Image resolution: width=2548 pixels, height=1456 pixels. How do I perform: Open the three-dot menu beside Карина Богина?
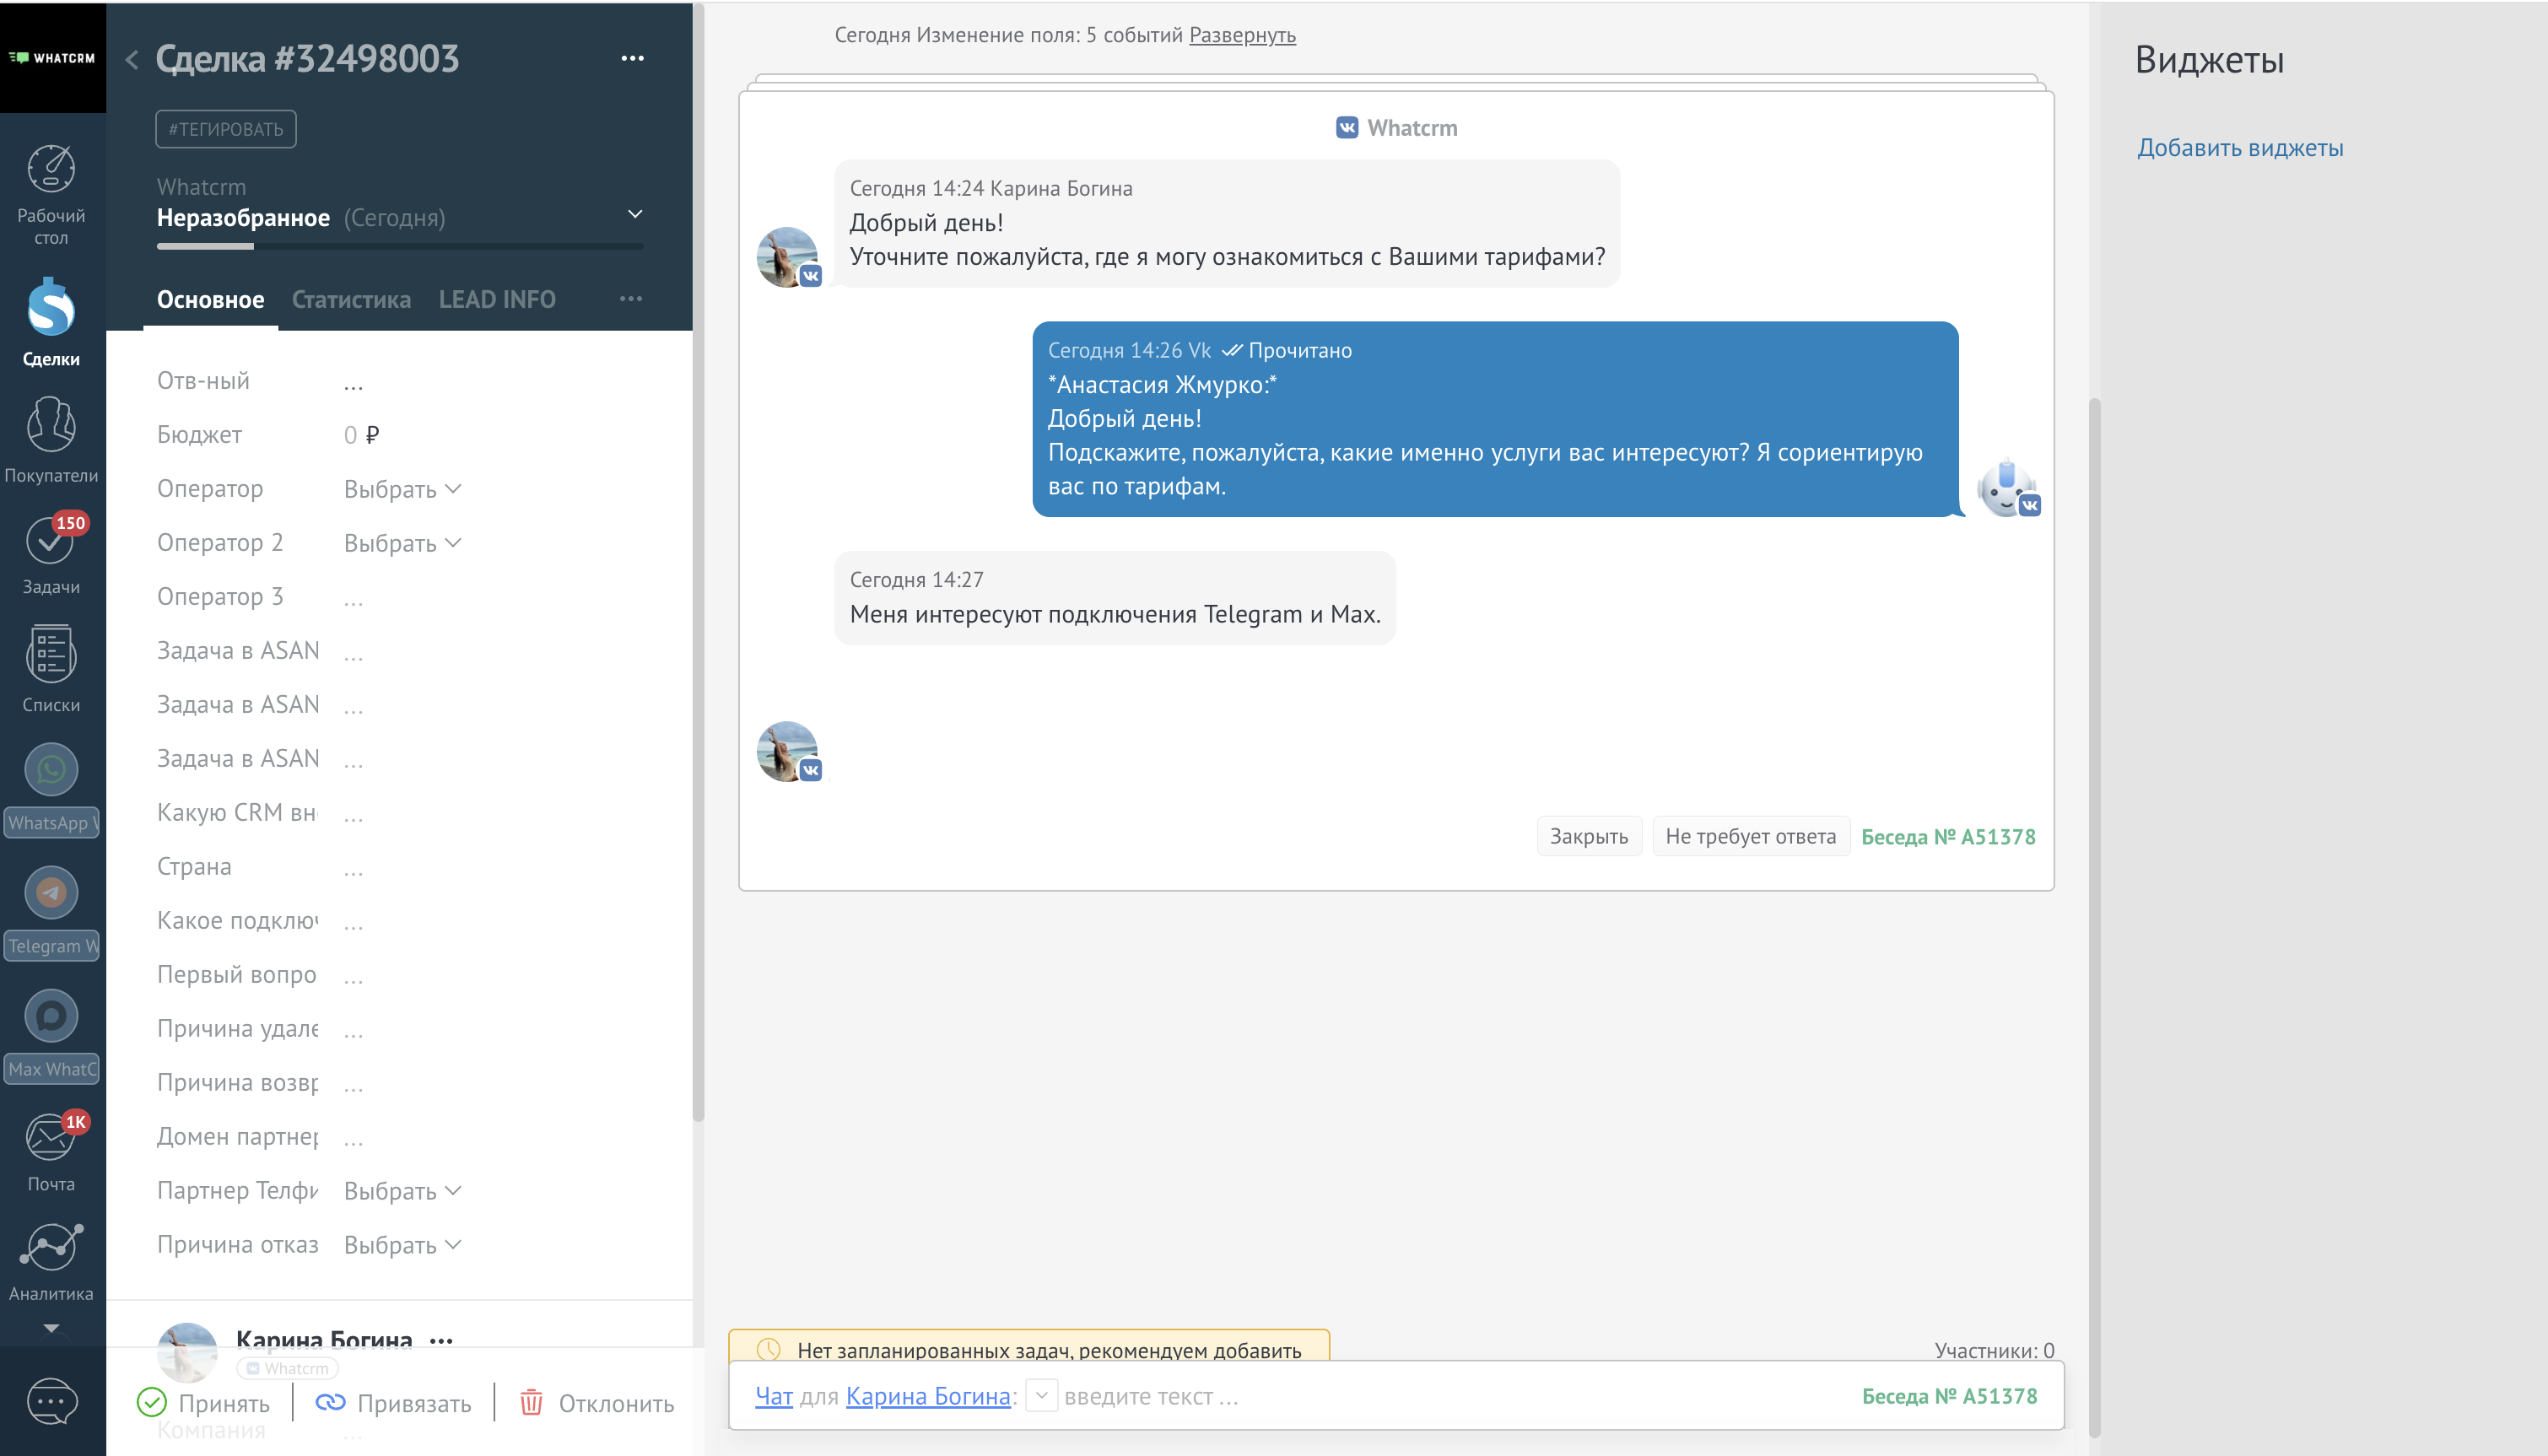point(441,1340)
